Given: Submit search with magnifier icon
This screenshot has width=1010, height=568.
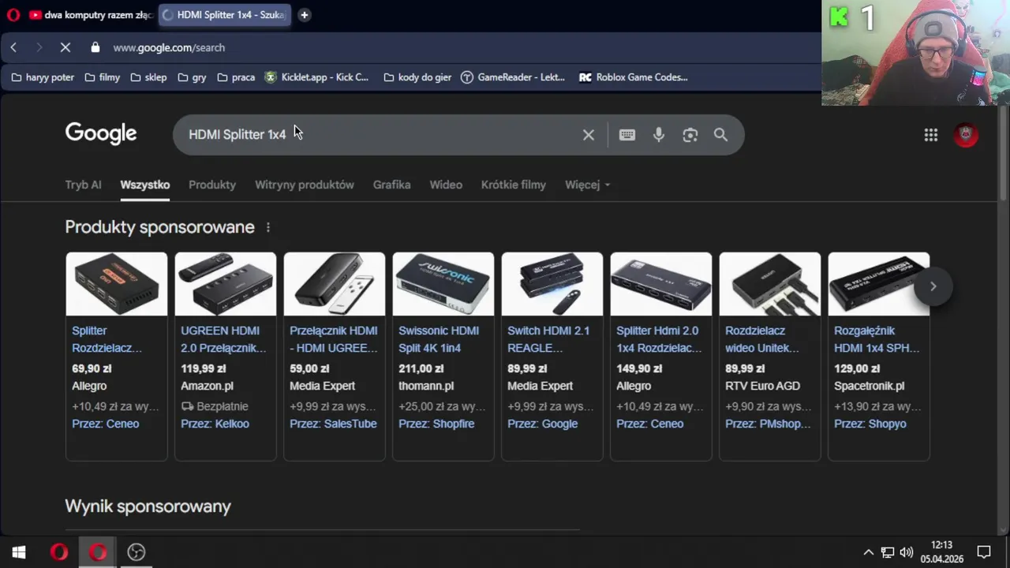Looking at the screenshot, I should point(720,135).
